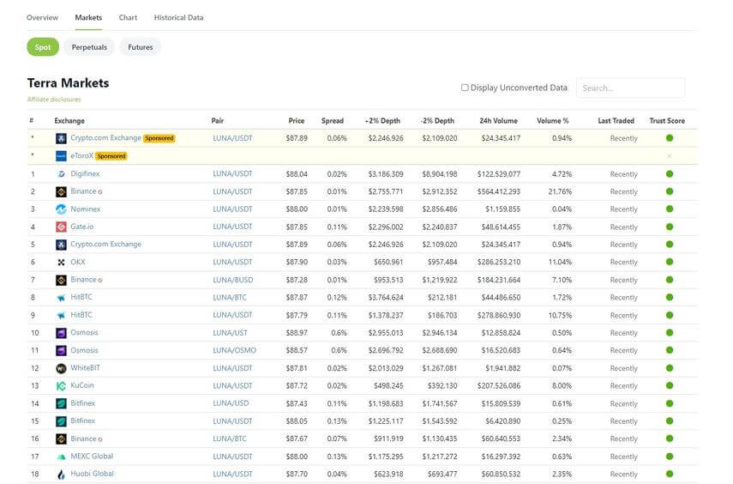Screen dimensions: 733x484
Task: Click Bitfinex logo in row 14
Action: tap(61, 403)
